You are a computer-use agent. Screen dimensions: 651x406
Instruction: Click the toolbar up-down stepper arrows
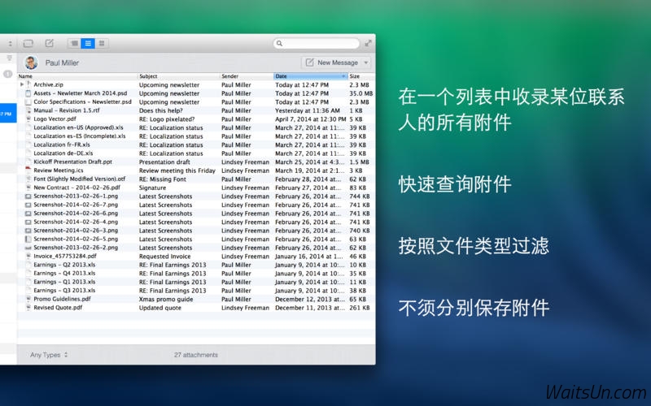pos(10,43)
